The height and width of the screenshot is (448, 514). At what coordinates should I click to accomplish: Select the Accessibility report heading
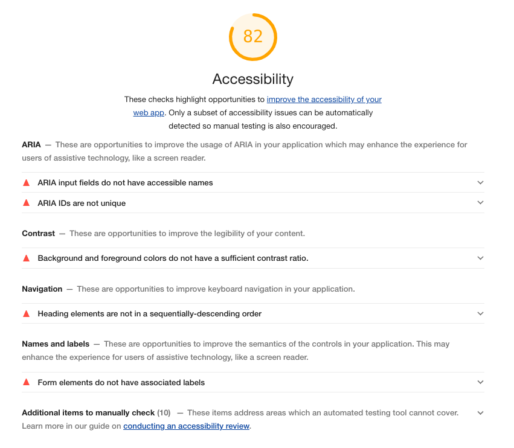[x=253, y=78]
